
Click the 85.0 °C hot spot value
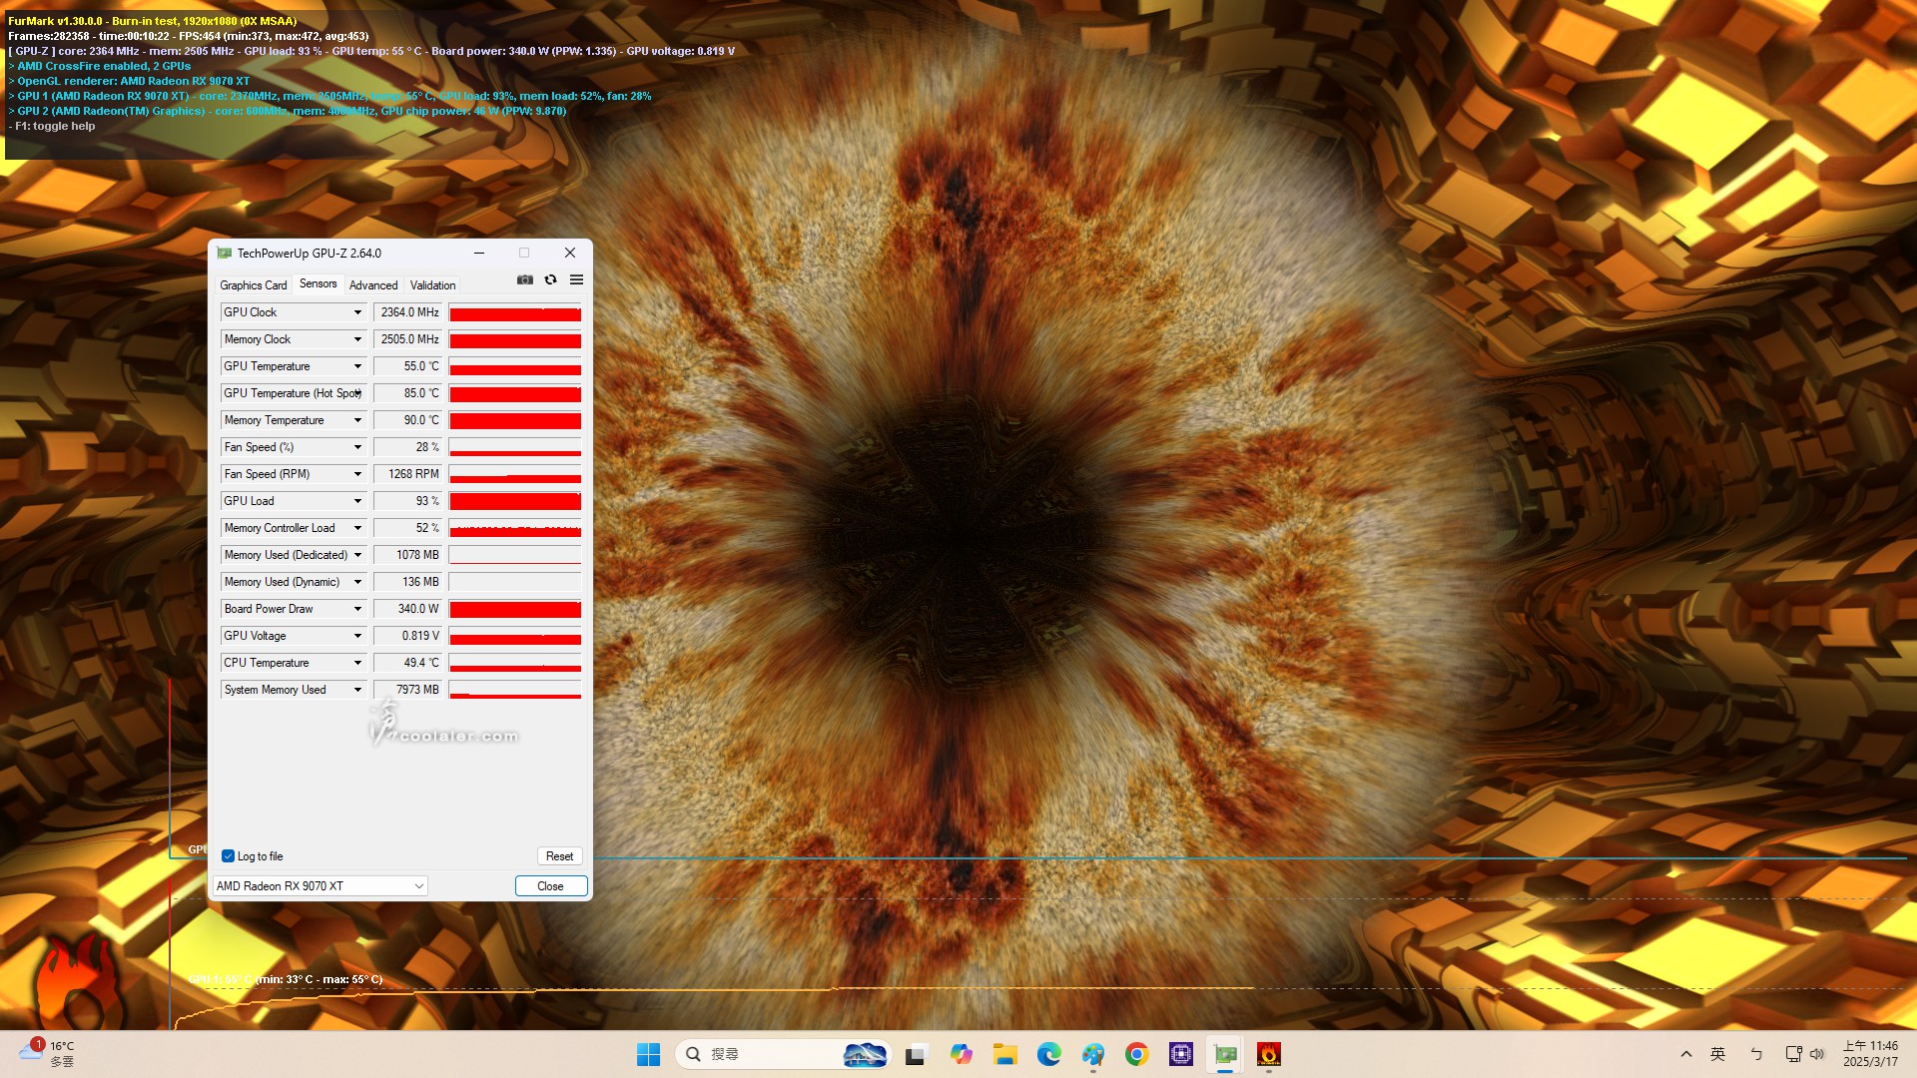pos(408,393)
